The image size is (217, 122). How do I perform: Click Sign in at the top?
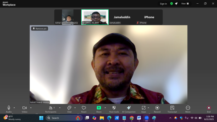click(163, 4)
